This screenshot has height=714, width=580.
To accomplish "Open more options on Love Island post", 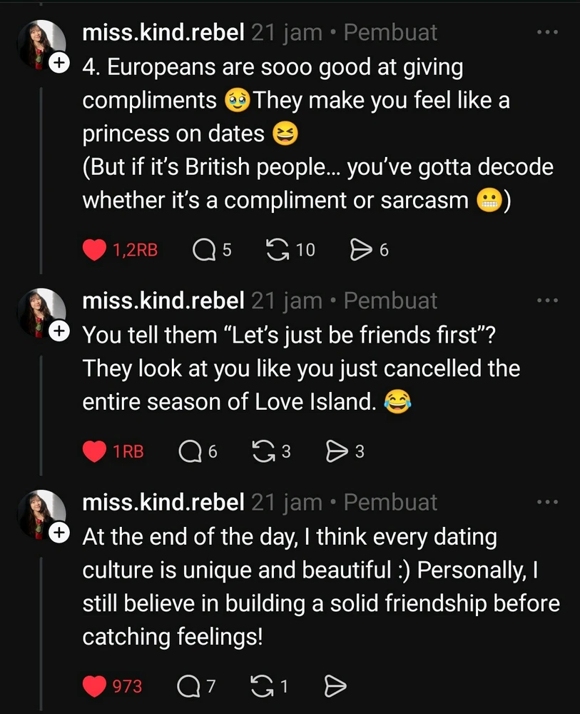I will (547, 301).
